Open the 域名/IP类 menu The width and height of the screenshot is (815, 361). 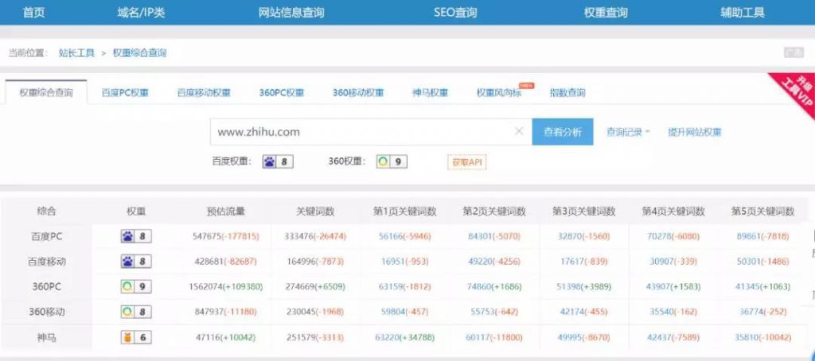(x=141, y=13)
